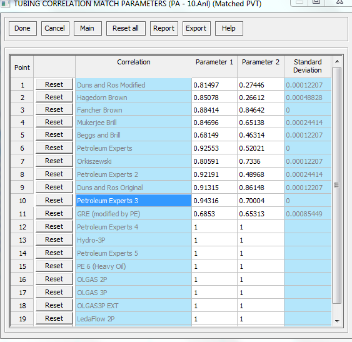352x342 pixels.
Task: Click the vertical scrollbar thumb
Action: 337,185
